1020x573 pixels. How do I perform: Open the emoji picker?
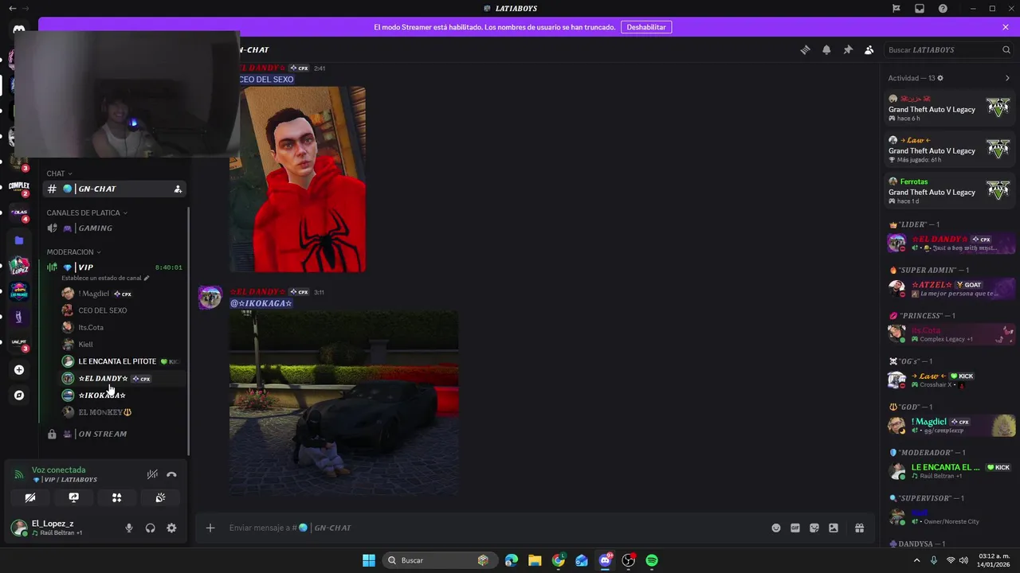click(x=776, y=528)
